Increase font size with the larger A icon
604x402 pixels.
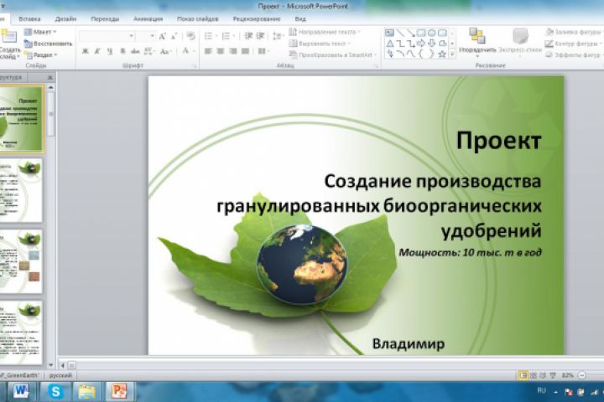162,36
